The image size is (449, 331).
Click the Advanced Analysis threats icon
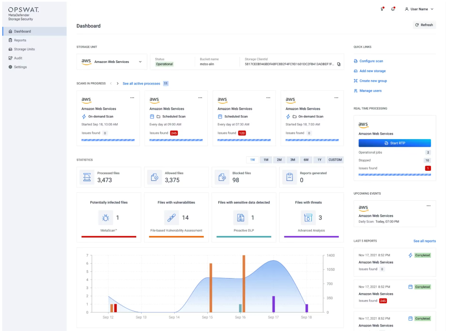[x=307, y=217]
